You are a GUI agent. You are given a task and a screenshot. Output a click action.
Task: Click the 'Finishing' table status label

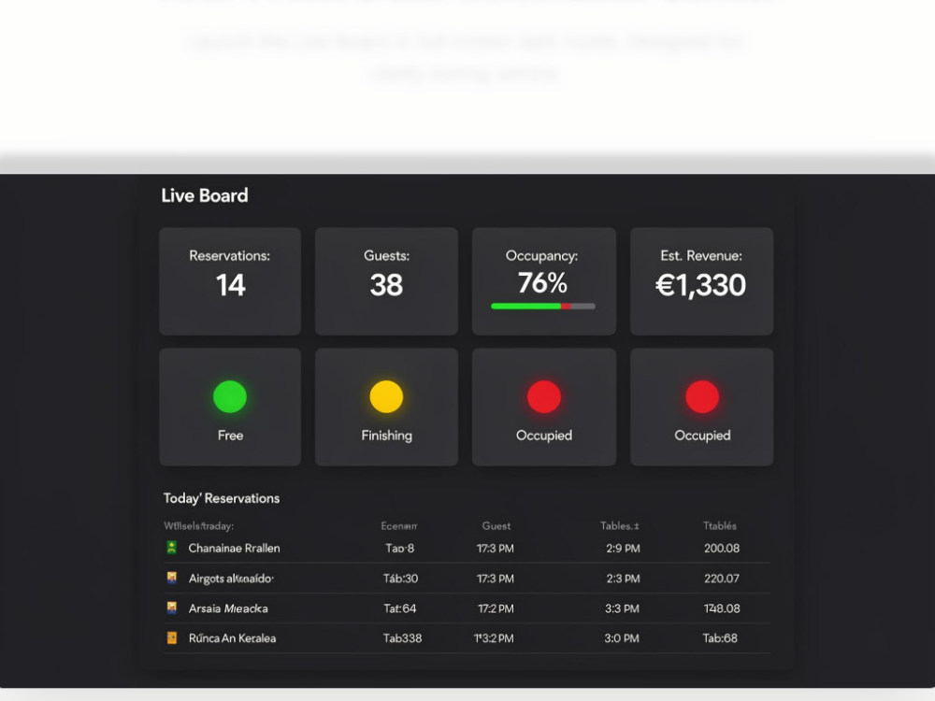coord(386,436)
